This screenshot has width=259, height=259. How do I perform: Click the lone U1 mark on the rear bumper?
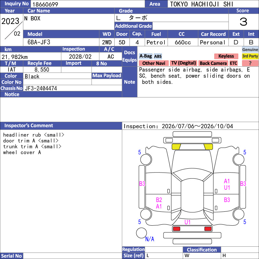tap(187, 222)
